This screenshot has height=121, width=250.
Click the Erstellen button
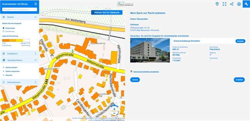(239, 80)
